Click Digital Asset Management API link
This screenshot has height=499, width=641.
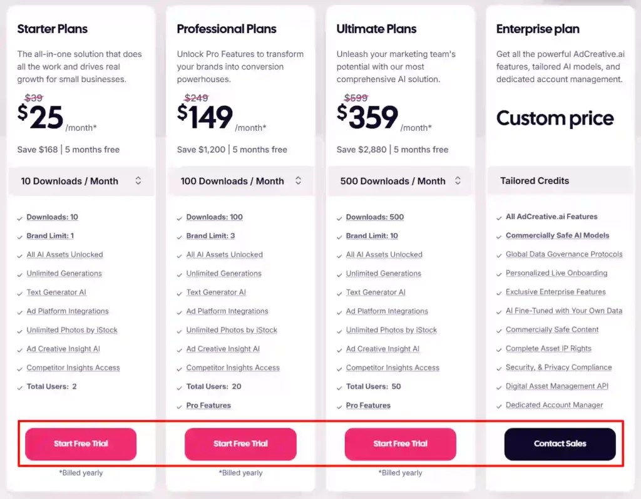tap(557, 386)
